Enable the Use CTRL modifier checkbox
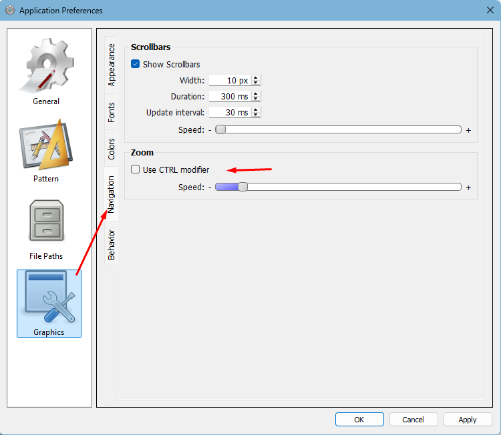This screenshot has height=435, width=501. point(135,169)
